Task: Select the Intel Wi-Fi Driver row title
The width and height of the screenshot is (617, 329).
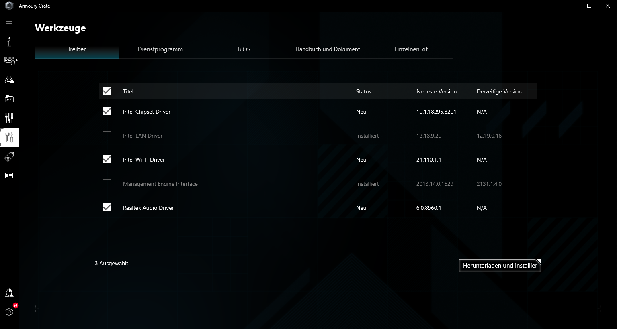Action: [x=144, y=160]
